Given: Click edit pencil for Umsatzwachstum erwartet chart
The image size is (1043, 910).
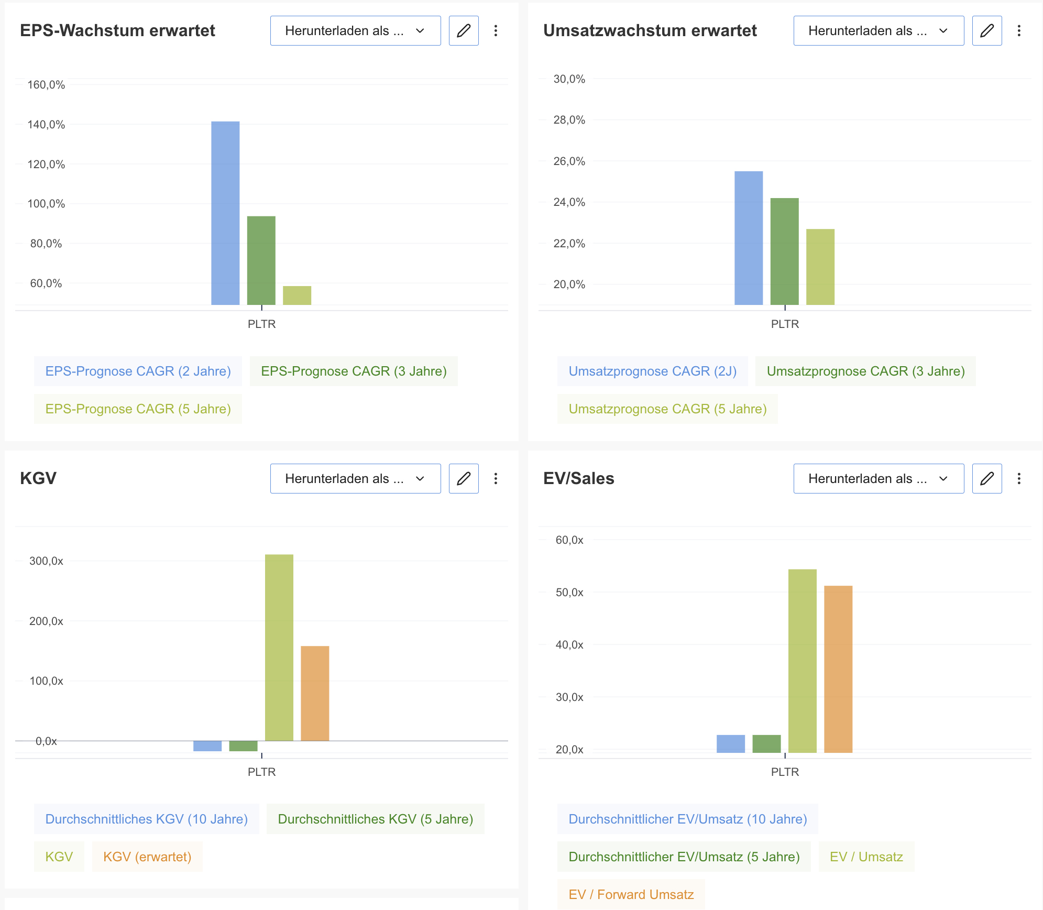Looking at the screenshot, I should [987, 31].
